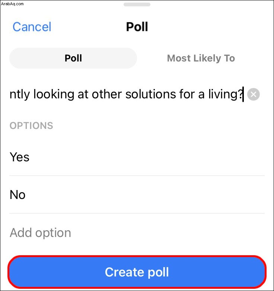Screen dimensions: 274x291
Task: Place cursor on 'ntly' at question start
Action: click(20, 94)
